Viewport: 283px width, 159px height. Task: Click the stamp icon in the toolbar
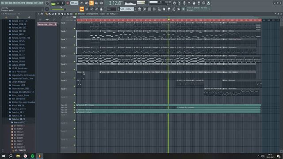tap(101, 9)
